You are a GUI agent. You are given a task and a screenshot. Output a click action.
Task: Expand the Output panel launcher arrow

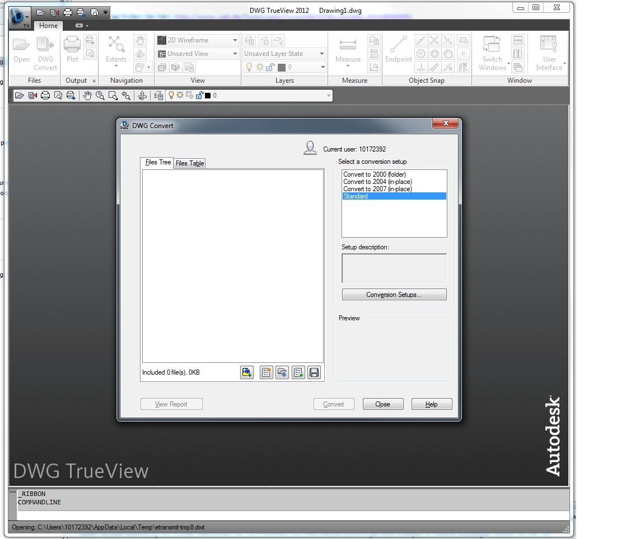pos(94,81)
